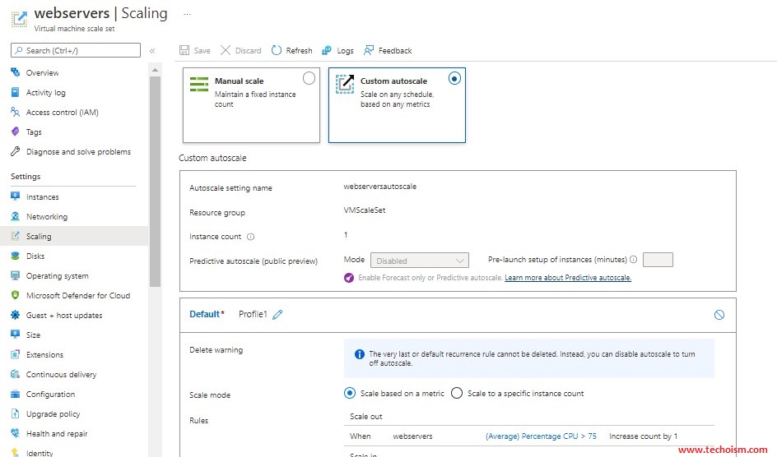Click the Upgrade policy icon
The width and height of the screenshot is (777, 457).
16,413
